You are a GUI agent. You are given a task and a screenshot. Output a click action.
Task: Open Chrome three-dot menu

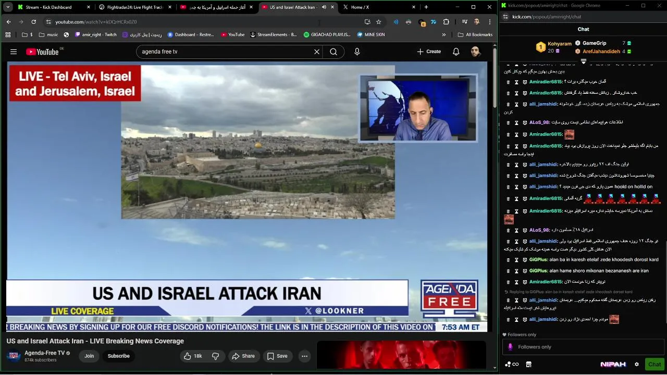click(490, 22)
